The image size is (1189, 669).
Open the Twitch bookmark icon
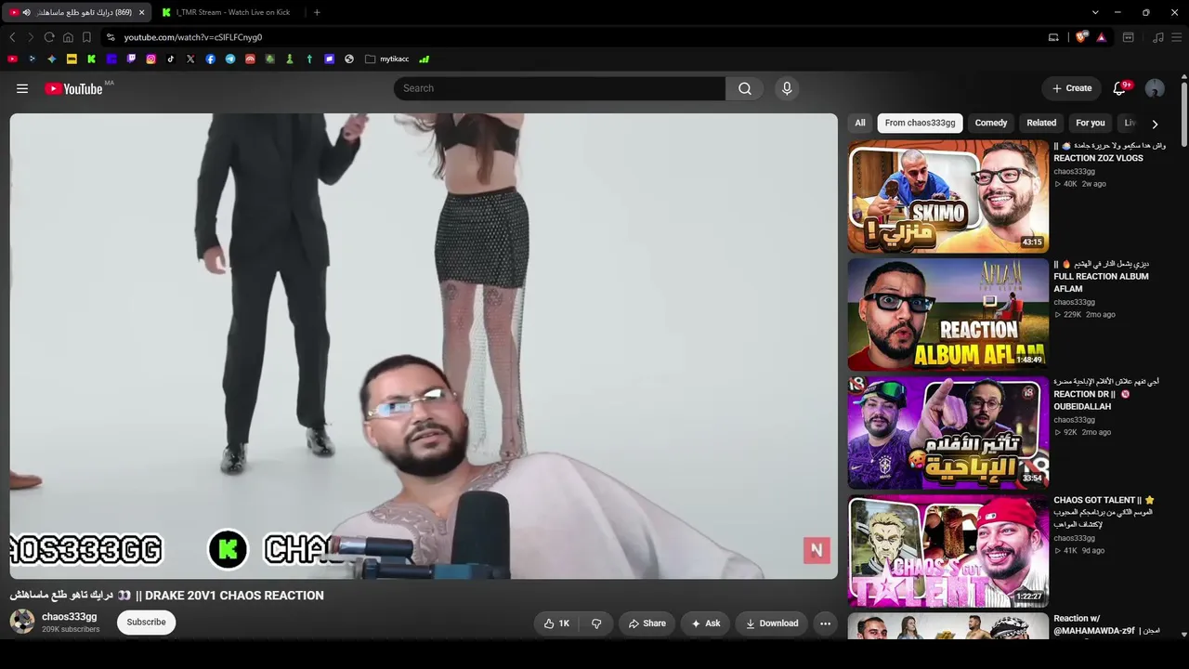point(131,59)
